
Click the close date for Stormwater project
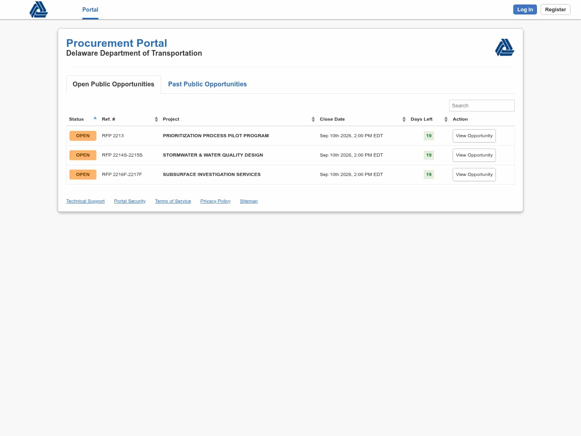351,155
